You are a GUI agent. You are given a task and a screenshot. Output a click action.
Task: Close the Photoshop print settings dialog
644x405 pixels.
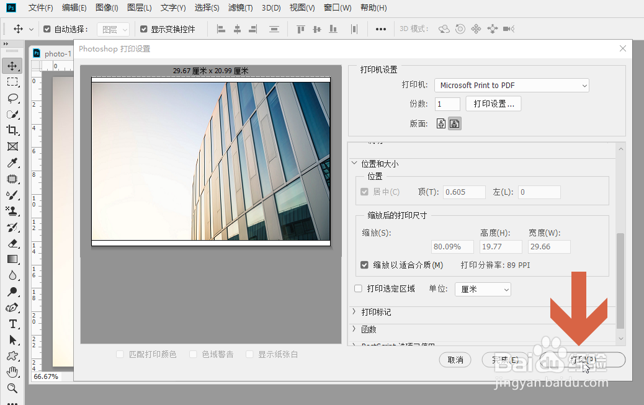[623, 48]
